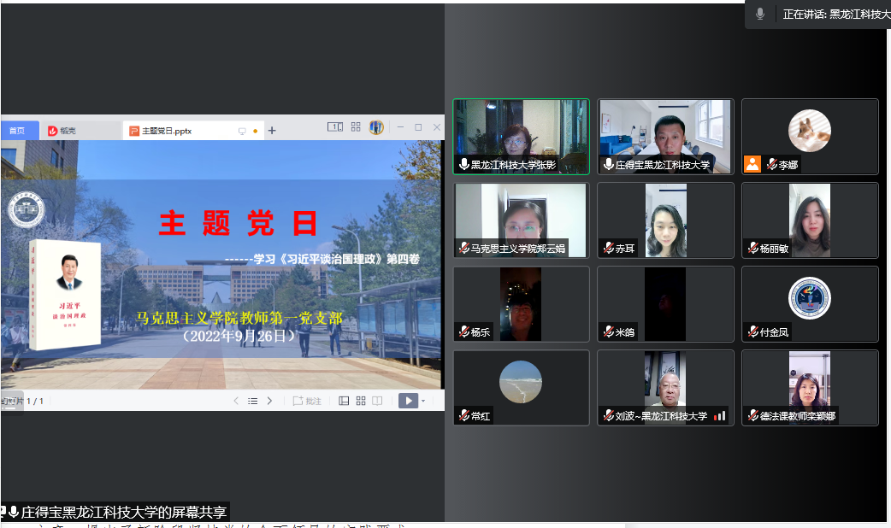Click the microphone icon beside 黑龙江科技大学张彤
Image resolution: width=891 pixels, height=528 pixels.
[x=463, y=164]
